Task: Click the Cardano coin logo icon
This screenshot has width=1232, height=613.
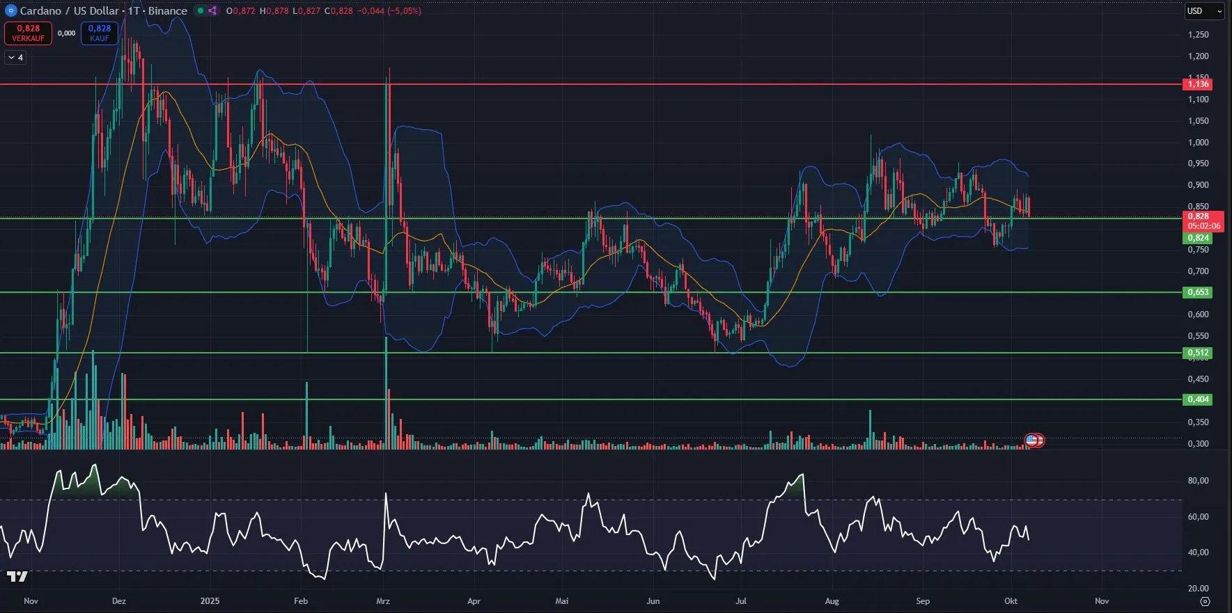Action: [x=10, y=10]
